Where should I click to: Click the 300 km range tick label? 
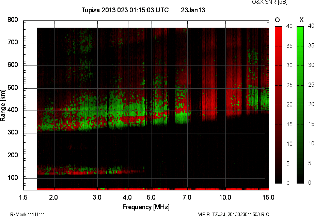click(x=13, y=132)
